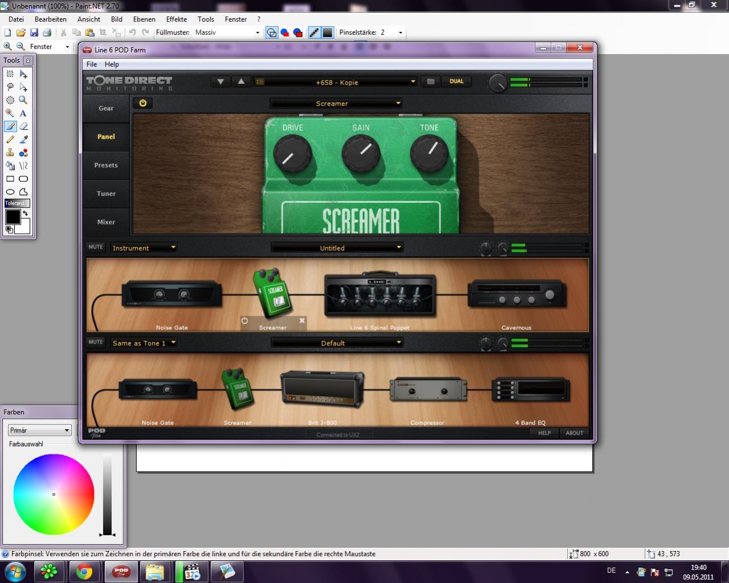729x583 pixels.
Task: Select the Color Picker eyedropper tool
Action: 23,140
